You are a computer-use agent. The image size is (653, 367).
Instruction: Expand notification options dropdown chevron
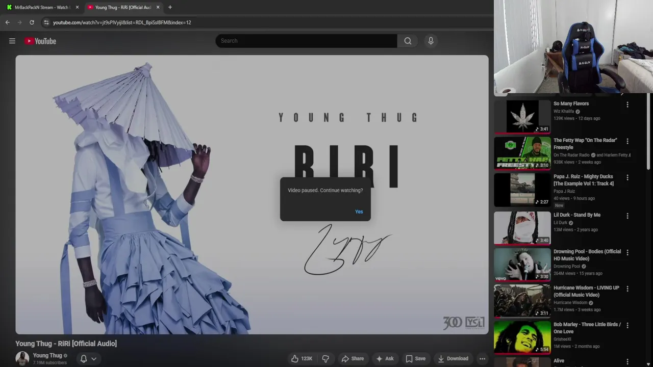(94, 359)
